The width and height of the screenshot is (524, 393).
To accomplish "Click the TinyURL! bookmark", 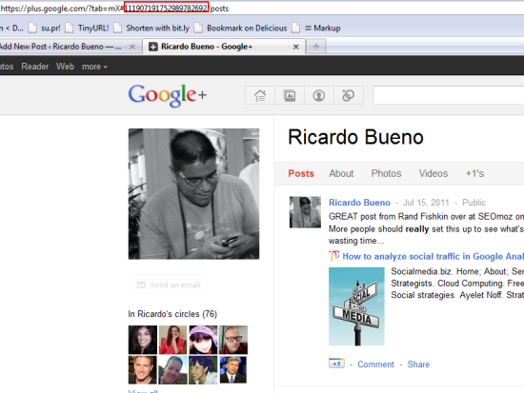I will pyautogui.click(x=88, y=28).
